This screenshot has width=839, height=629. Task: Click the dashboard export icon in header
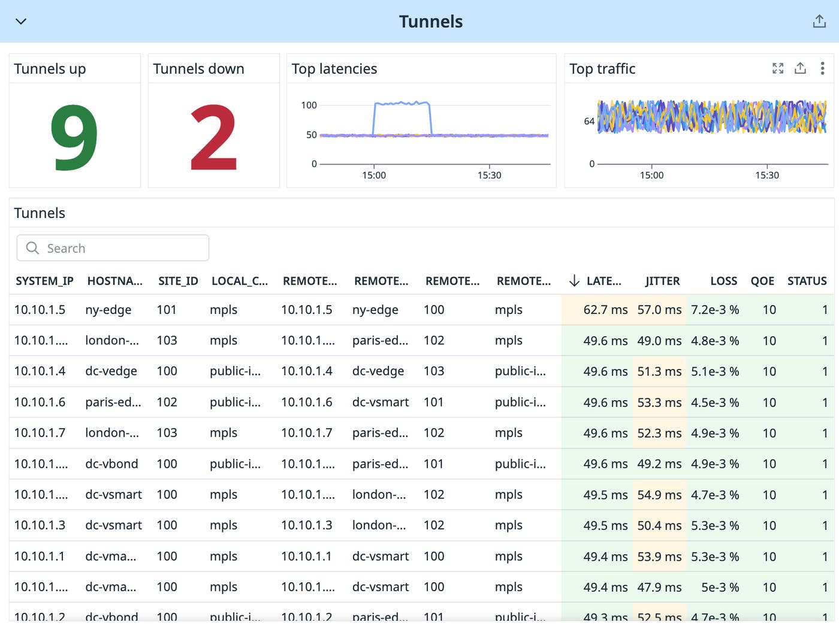click(819, 22)
